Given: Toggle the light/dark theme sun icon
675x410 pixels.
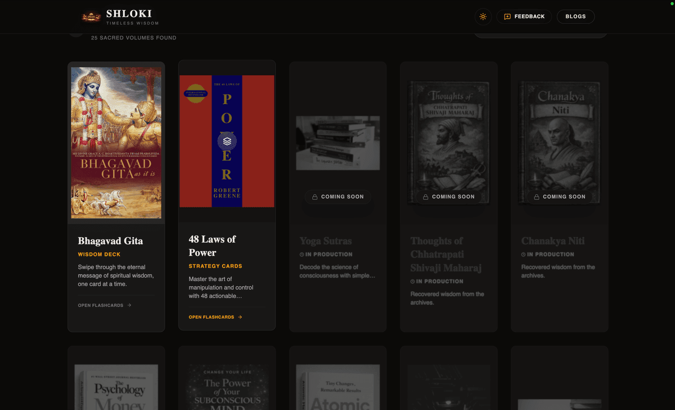Looking at the screenshot, I should (x=483, y=17).
